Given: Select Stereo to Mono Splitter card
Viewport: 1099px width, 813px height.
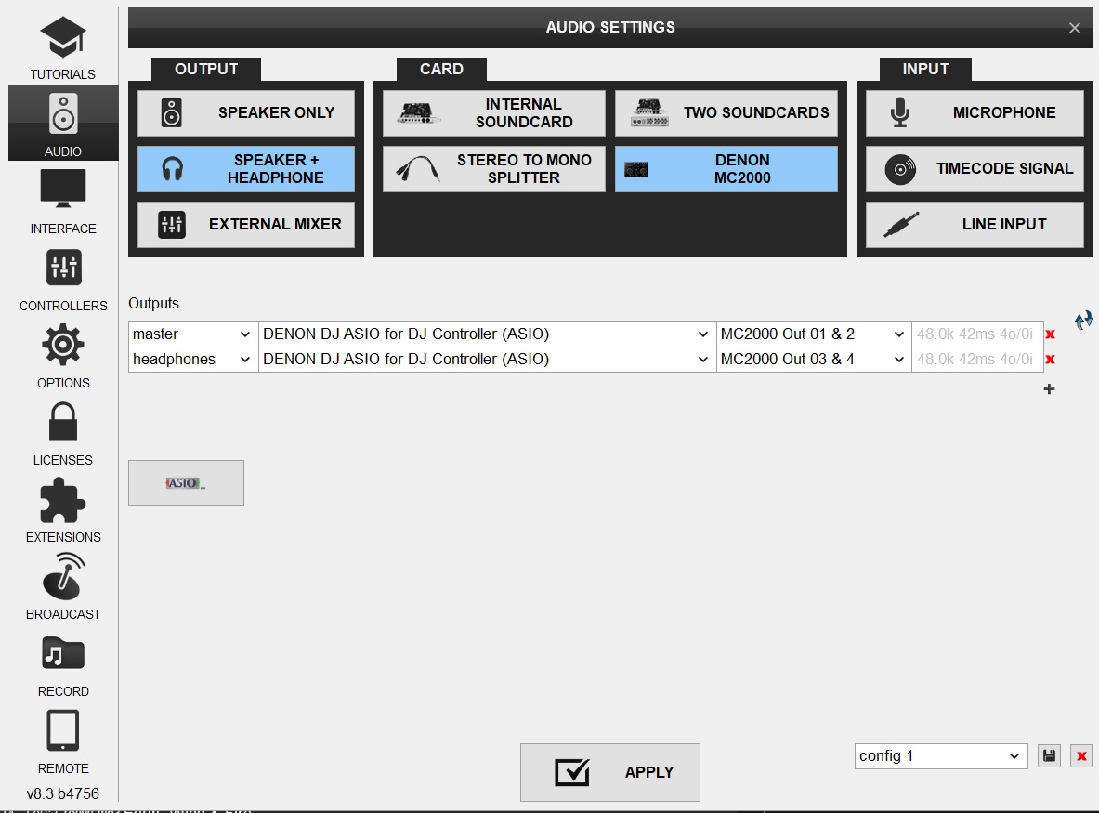Looking at the screenshot, I should click(494, 169).
